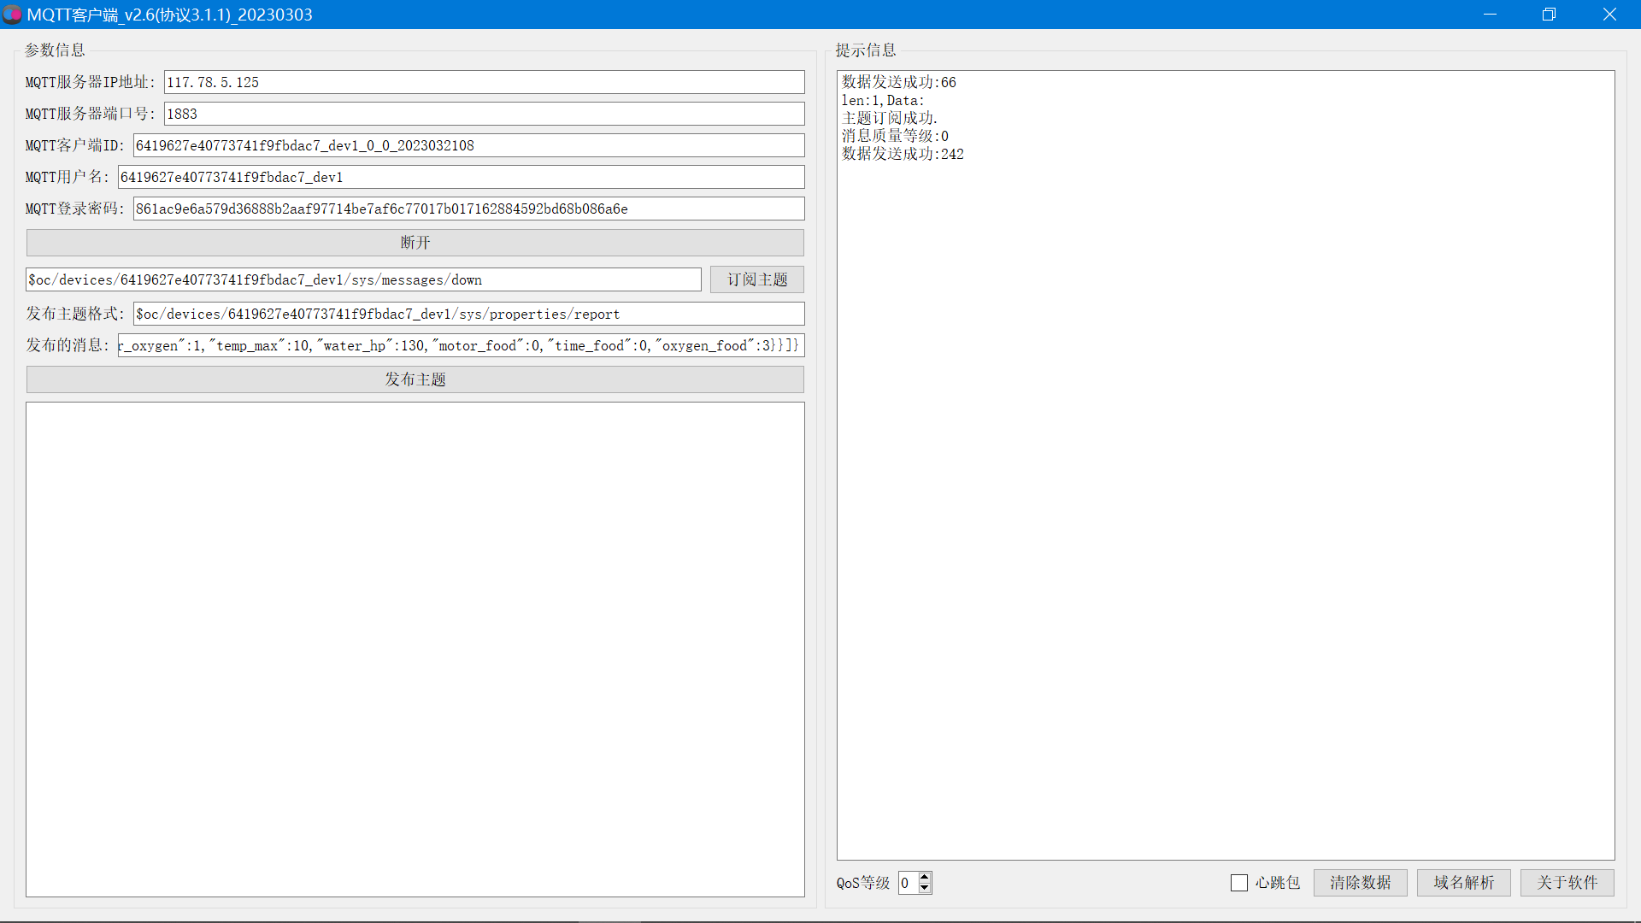Enable the 心跳包 heartbeat checkbox

pos(1239,883)
